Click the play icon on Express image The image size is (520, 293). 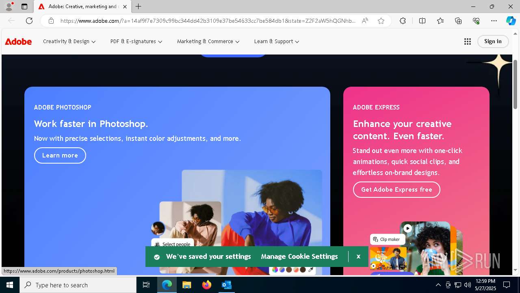(x=407, y=228)
